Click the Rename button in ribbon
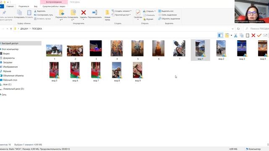 (95, 14)
